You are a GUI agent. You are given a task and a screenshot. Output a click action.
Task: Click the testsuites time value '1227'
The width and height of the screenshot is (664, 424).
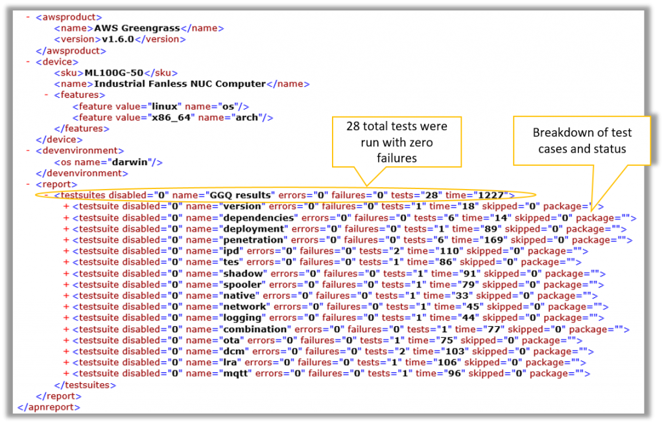click(490, 195)
